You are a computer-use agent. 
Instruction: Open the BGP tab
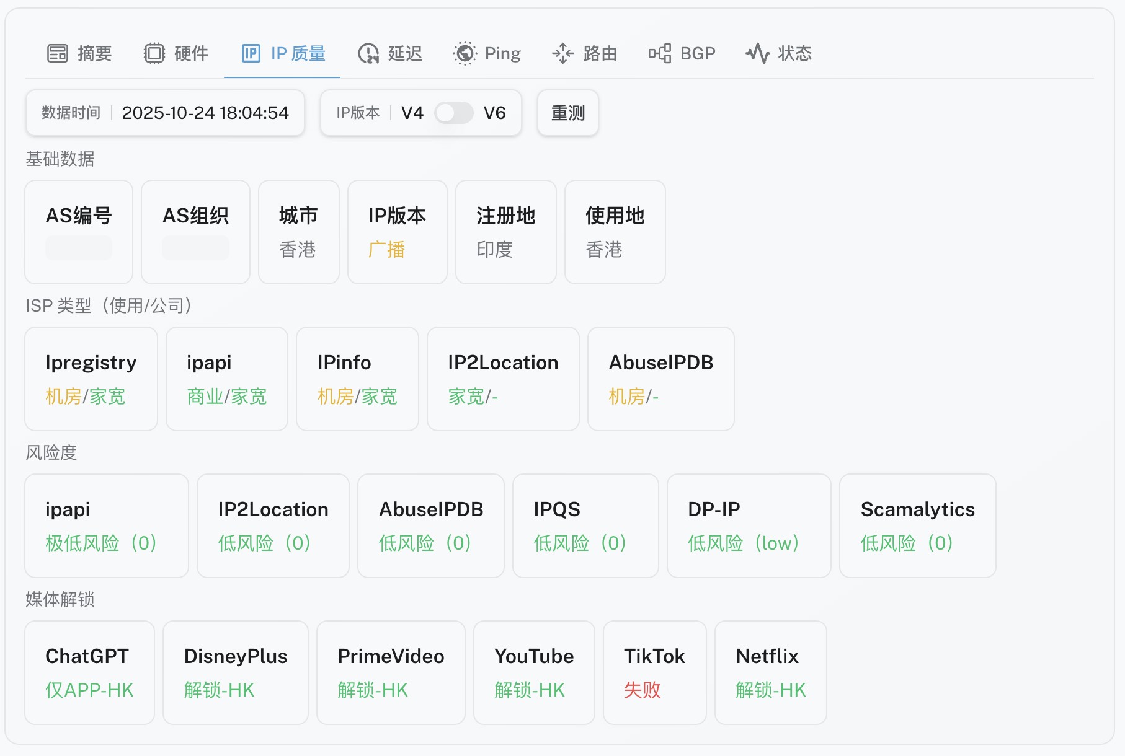tap(697, 54)
